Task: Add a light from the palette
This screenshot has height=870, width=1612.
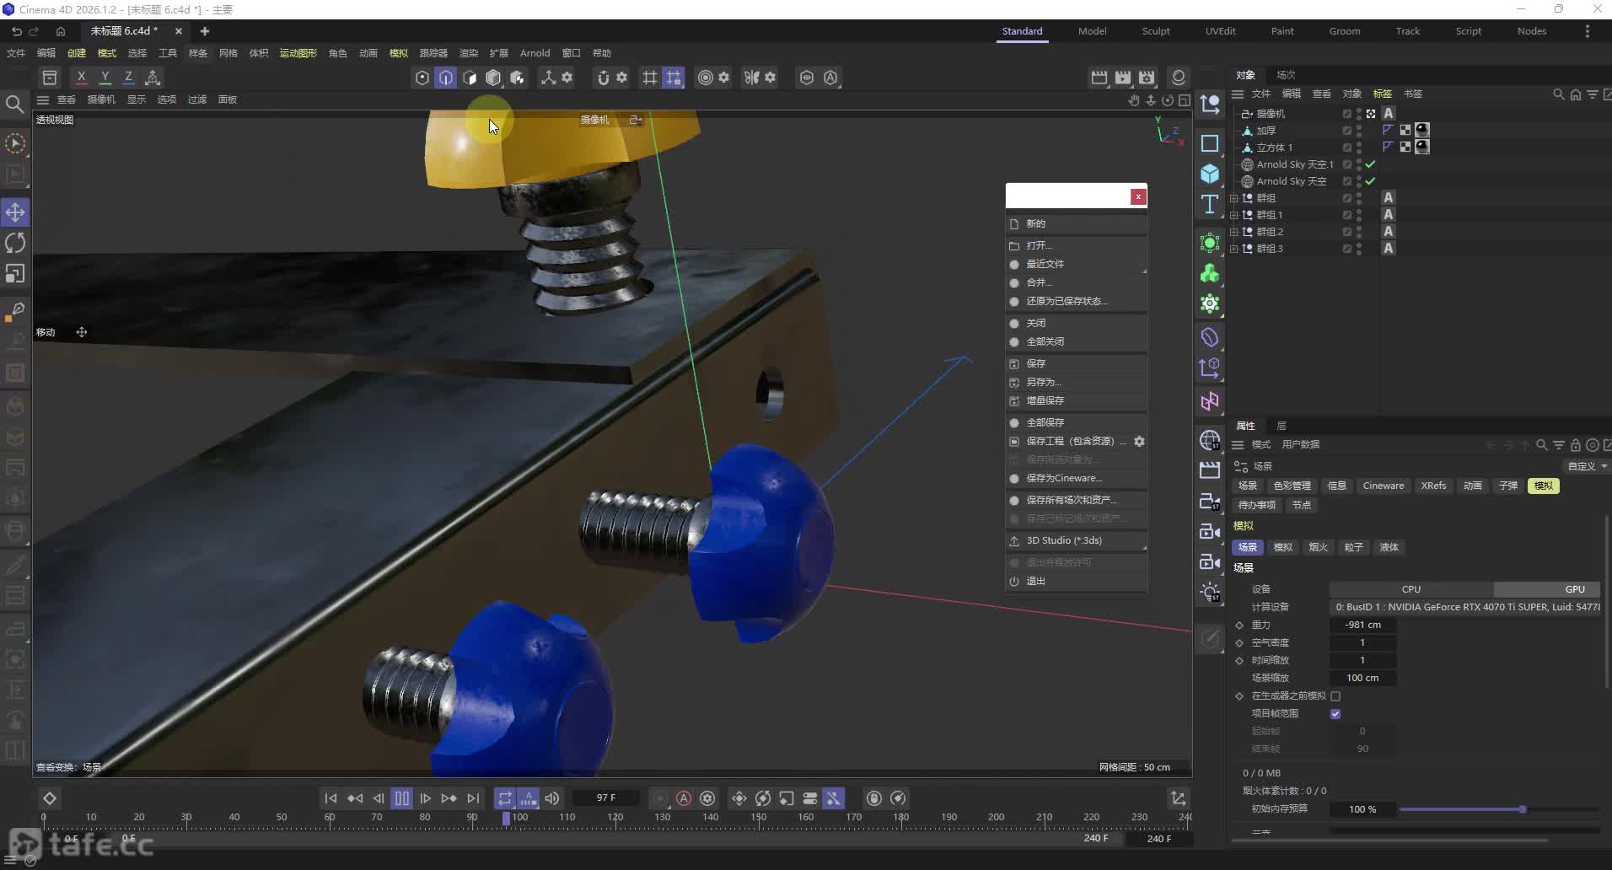Action: click(1210, 592)
